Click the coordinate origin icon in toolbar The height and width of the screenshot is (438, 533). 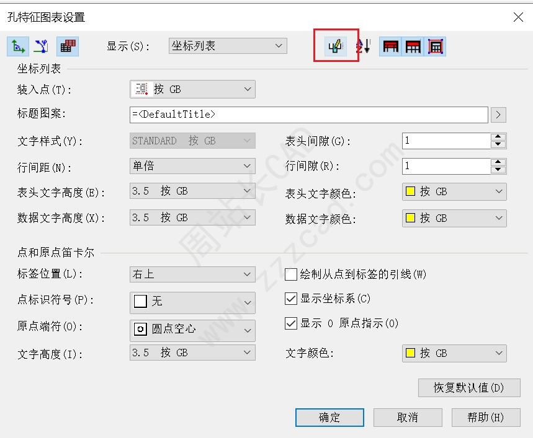17,46
